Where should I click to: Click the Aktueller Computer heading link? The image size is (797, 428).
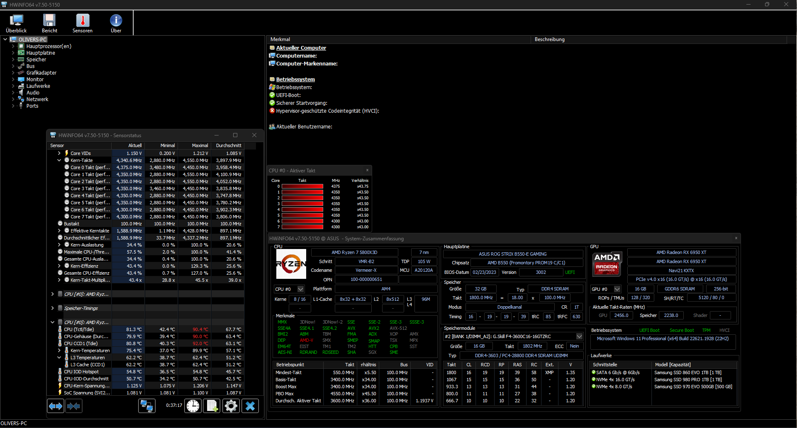pos(301,48)
